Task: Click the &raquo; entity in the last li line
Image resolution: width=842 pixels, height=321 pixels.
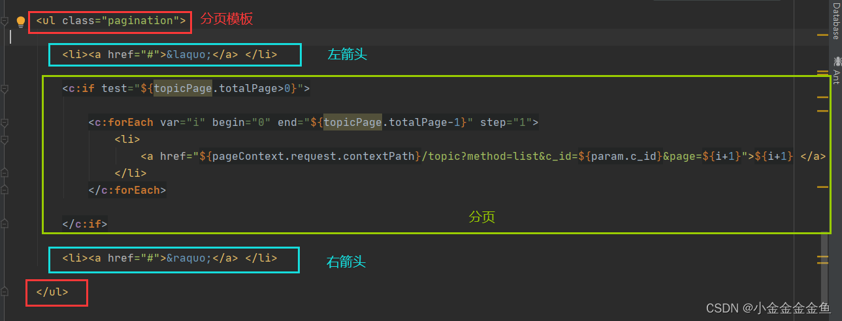Action: [189, 258]
